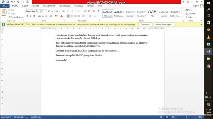The image size is (213, 119).
Task: Switch to the REVIEW tab
Action: pyautogui.click(x=91, y=6)
